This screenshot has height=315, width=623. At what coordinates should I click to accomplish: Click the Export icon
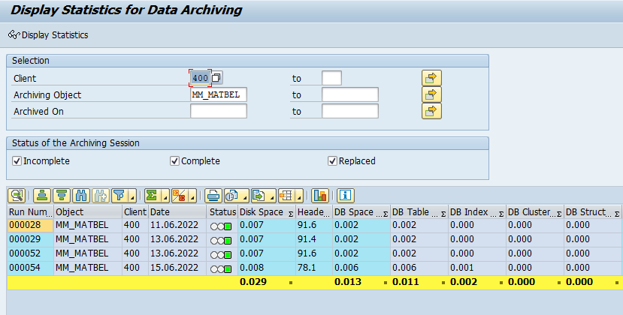259,196
